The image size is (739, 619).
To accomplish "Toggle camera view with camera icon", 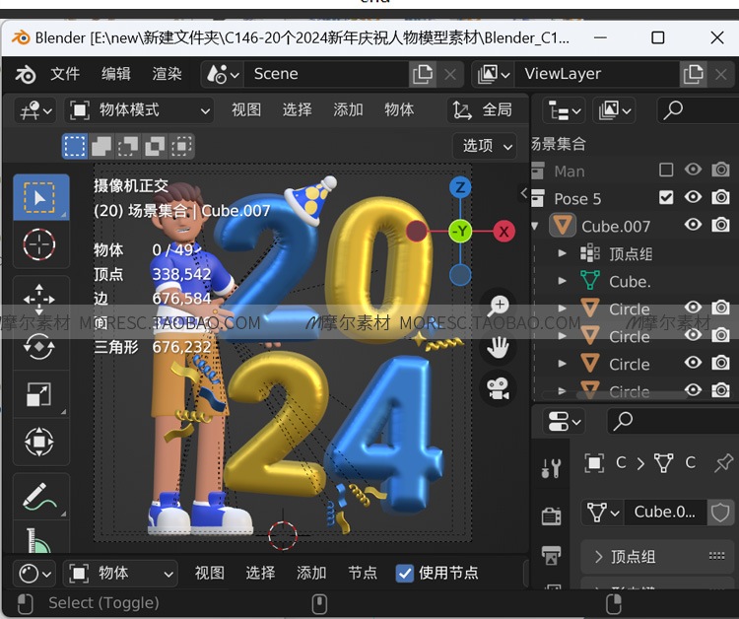I will 499,389.
